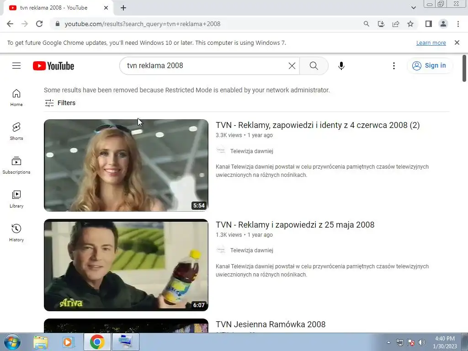This screenshot has width=468, height=351.
Task: Click Learn more about Chrome updates
Action: click(x=431, y=43)
